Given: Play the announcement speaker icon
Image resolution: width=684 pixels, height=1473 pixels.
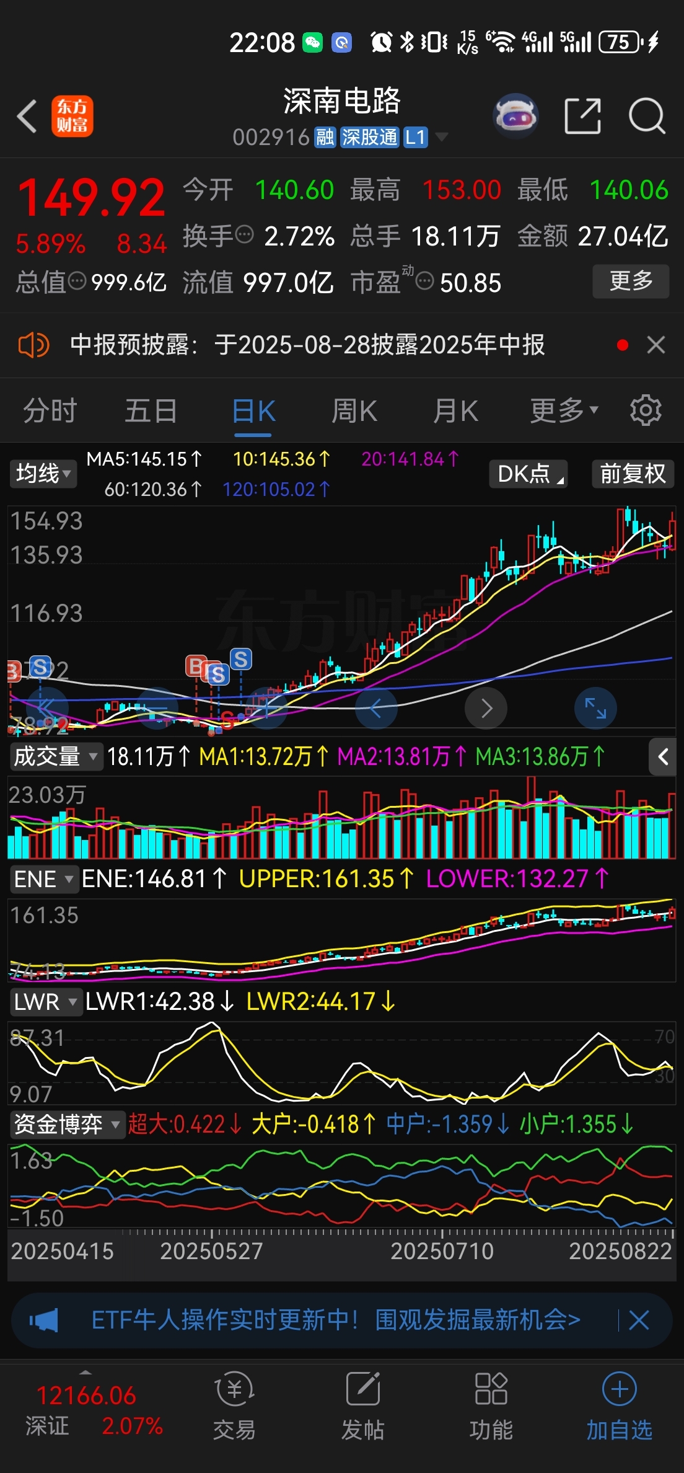Looking at the screenshot, I should point(33,345).
